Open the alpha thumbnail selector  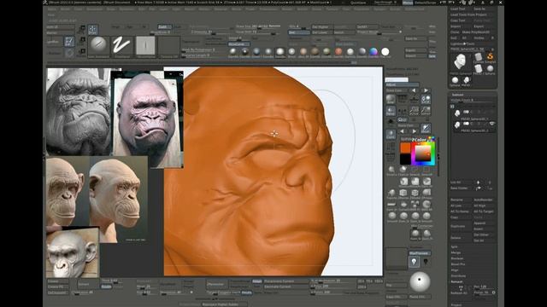pyautogui.click(x=145, y=46)
